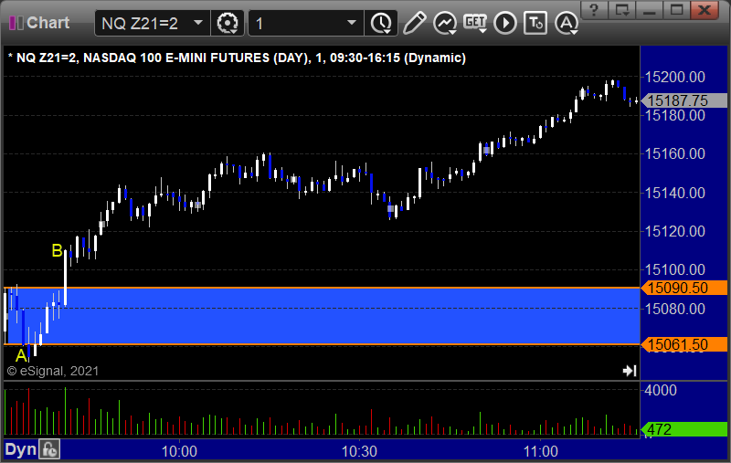Click the 15200.00 price axis label

[x=674, y=77]
